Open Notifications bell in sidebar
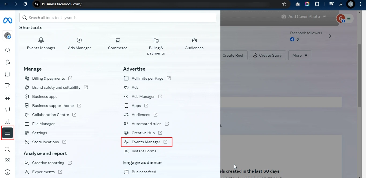Image resolution: width=366 pixels, height=178 pixels. [x=8, y=62]
